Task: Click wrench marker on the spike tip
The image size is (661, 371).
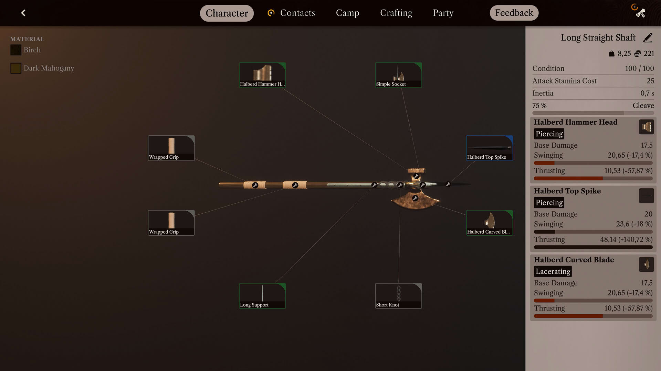Action: pos(448,184)
